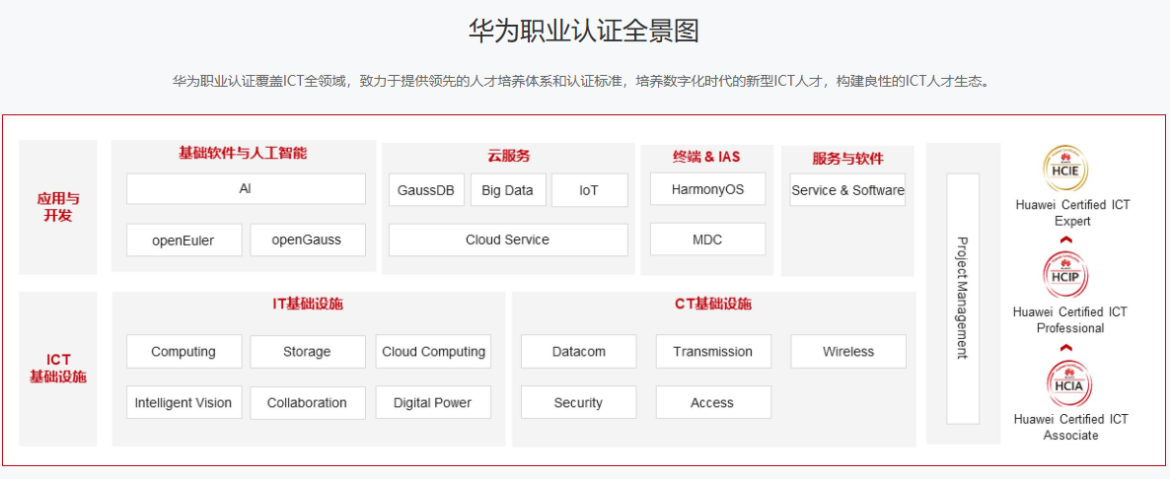1170x479 pixels.
Task: Click the HCIE certification badge icon
Action: point(1065,168)
